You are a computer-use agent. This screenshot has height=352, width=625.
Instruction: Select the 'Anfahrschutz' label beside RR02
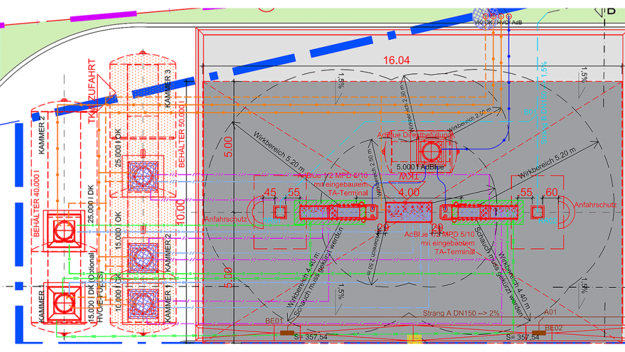pyautogui.click(x=595, y=205)
